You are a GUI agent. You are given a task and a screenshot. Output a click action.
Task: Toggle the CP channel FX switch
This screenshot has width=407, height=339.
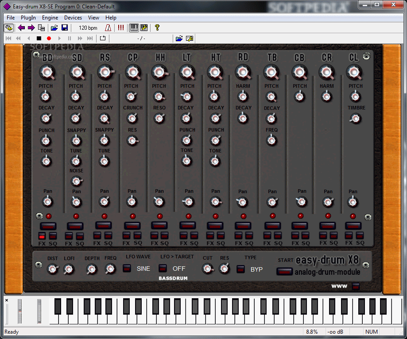[126, 235]
